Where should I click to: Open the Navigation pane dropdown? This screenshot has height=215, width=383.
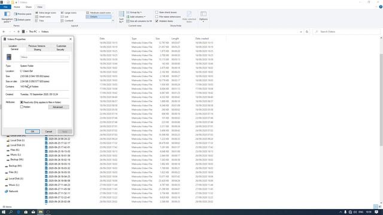tap(7, 17)
